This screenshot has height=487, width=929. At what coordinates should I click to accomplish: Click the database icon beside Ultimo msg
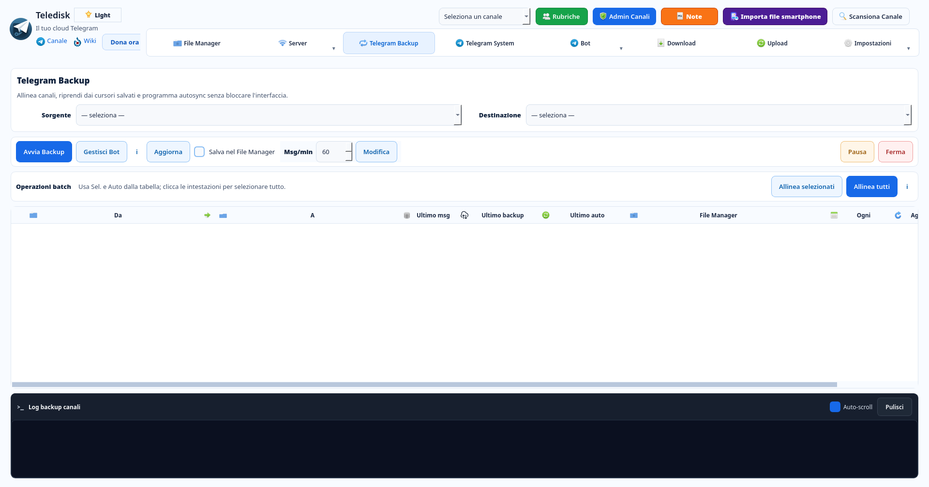[x=407, y=215]
